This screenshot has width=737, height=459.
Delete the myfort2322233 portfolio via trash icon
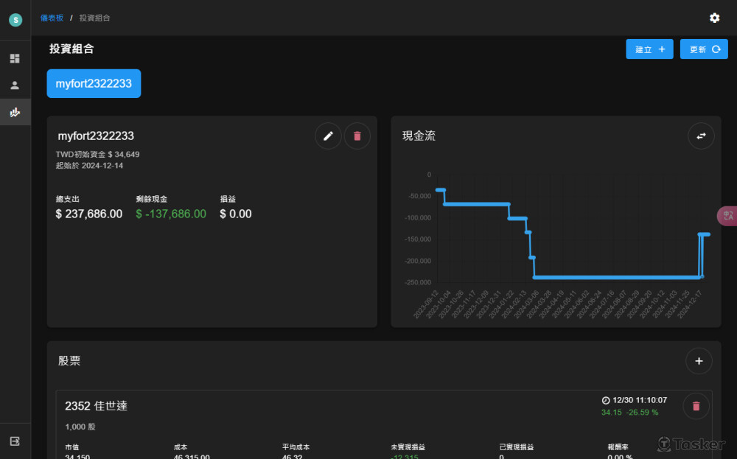[x=357, y=136]
